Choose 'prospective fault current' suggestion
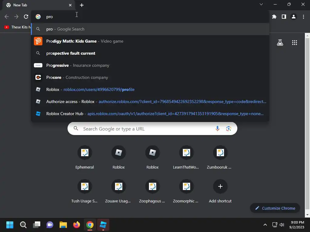Image resolution: width=310 pixels, height=232 pixels. point(150,53)
